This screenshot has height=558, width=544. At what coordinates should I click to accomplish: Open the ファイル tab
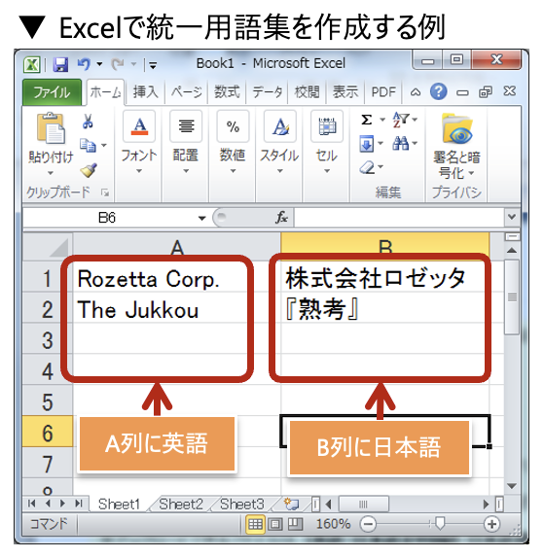coord(52,92)
